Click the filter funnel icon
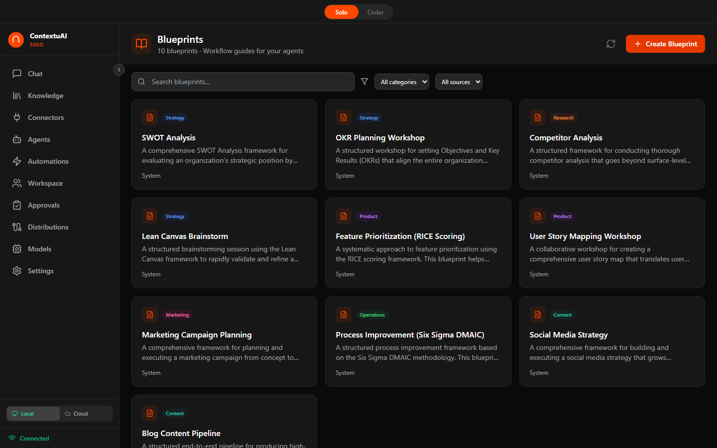This screenshot has height=448, width=717. tap(364, 82)
